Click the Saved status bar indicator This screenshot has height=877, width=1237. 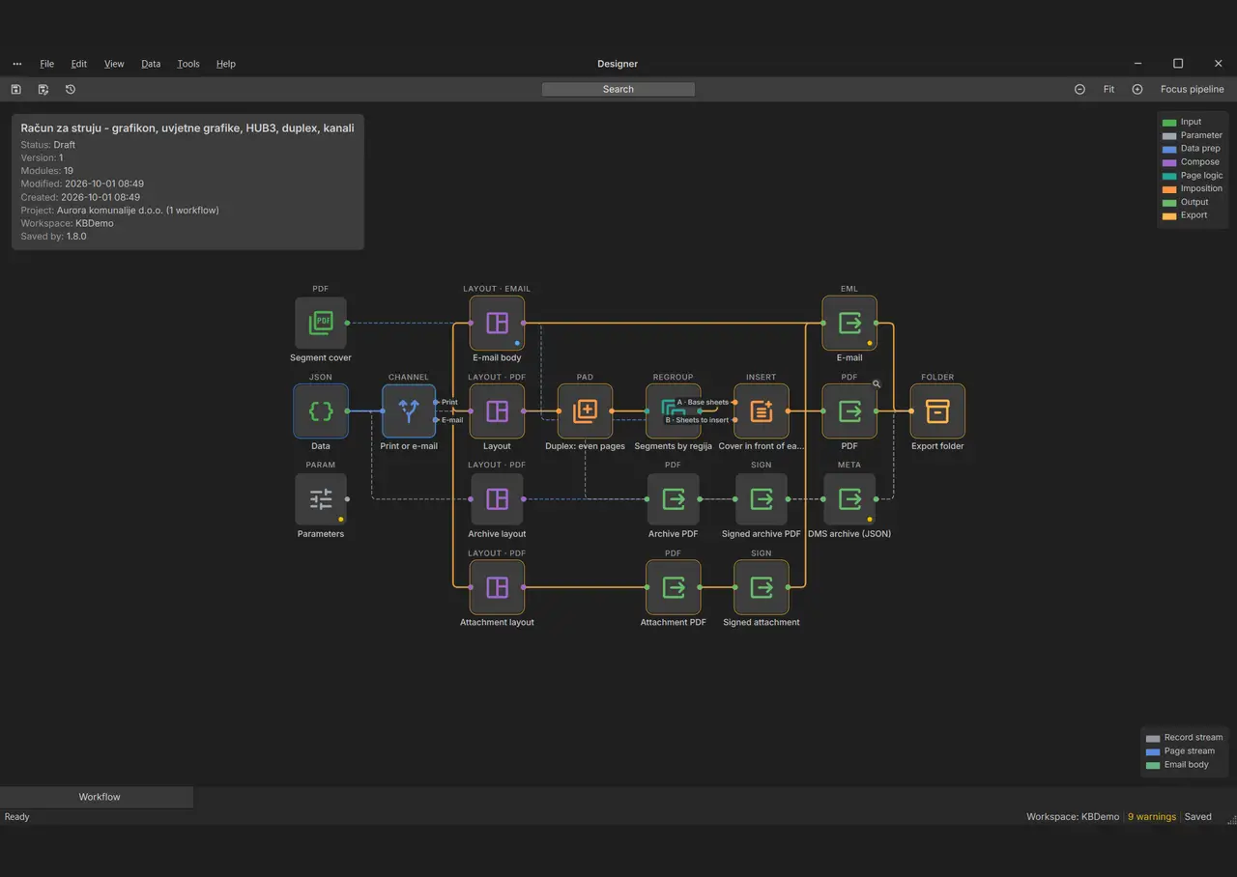1198,817
